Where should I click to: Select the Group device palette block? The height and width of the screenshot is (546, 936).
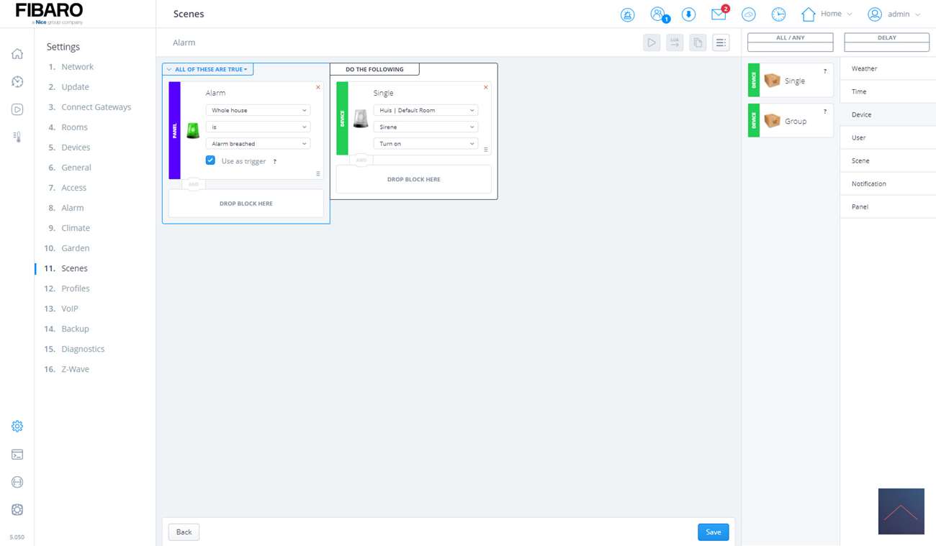tap(791, 121)
